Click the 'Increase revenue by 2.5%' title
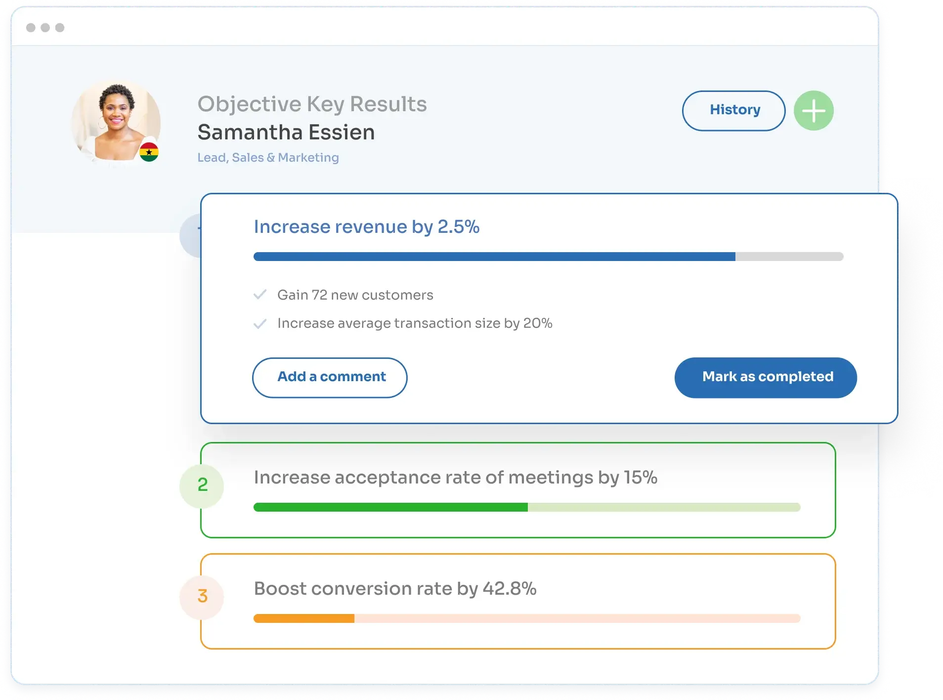 (366, 227)
